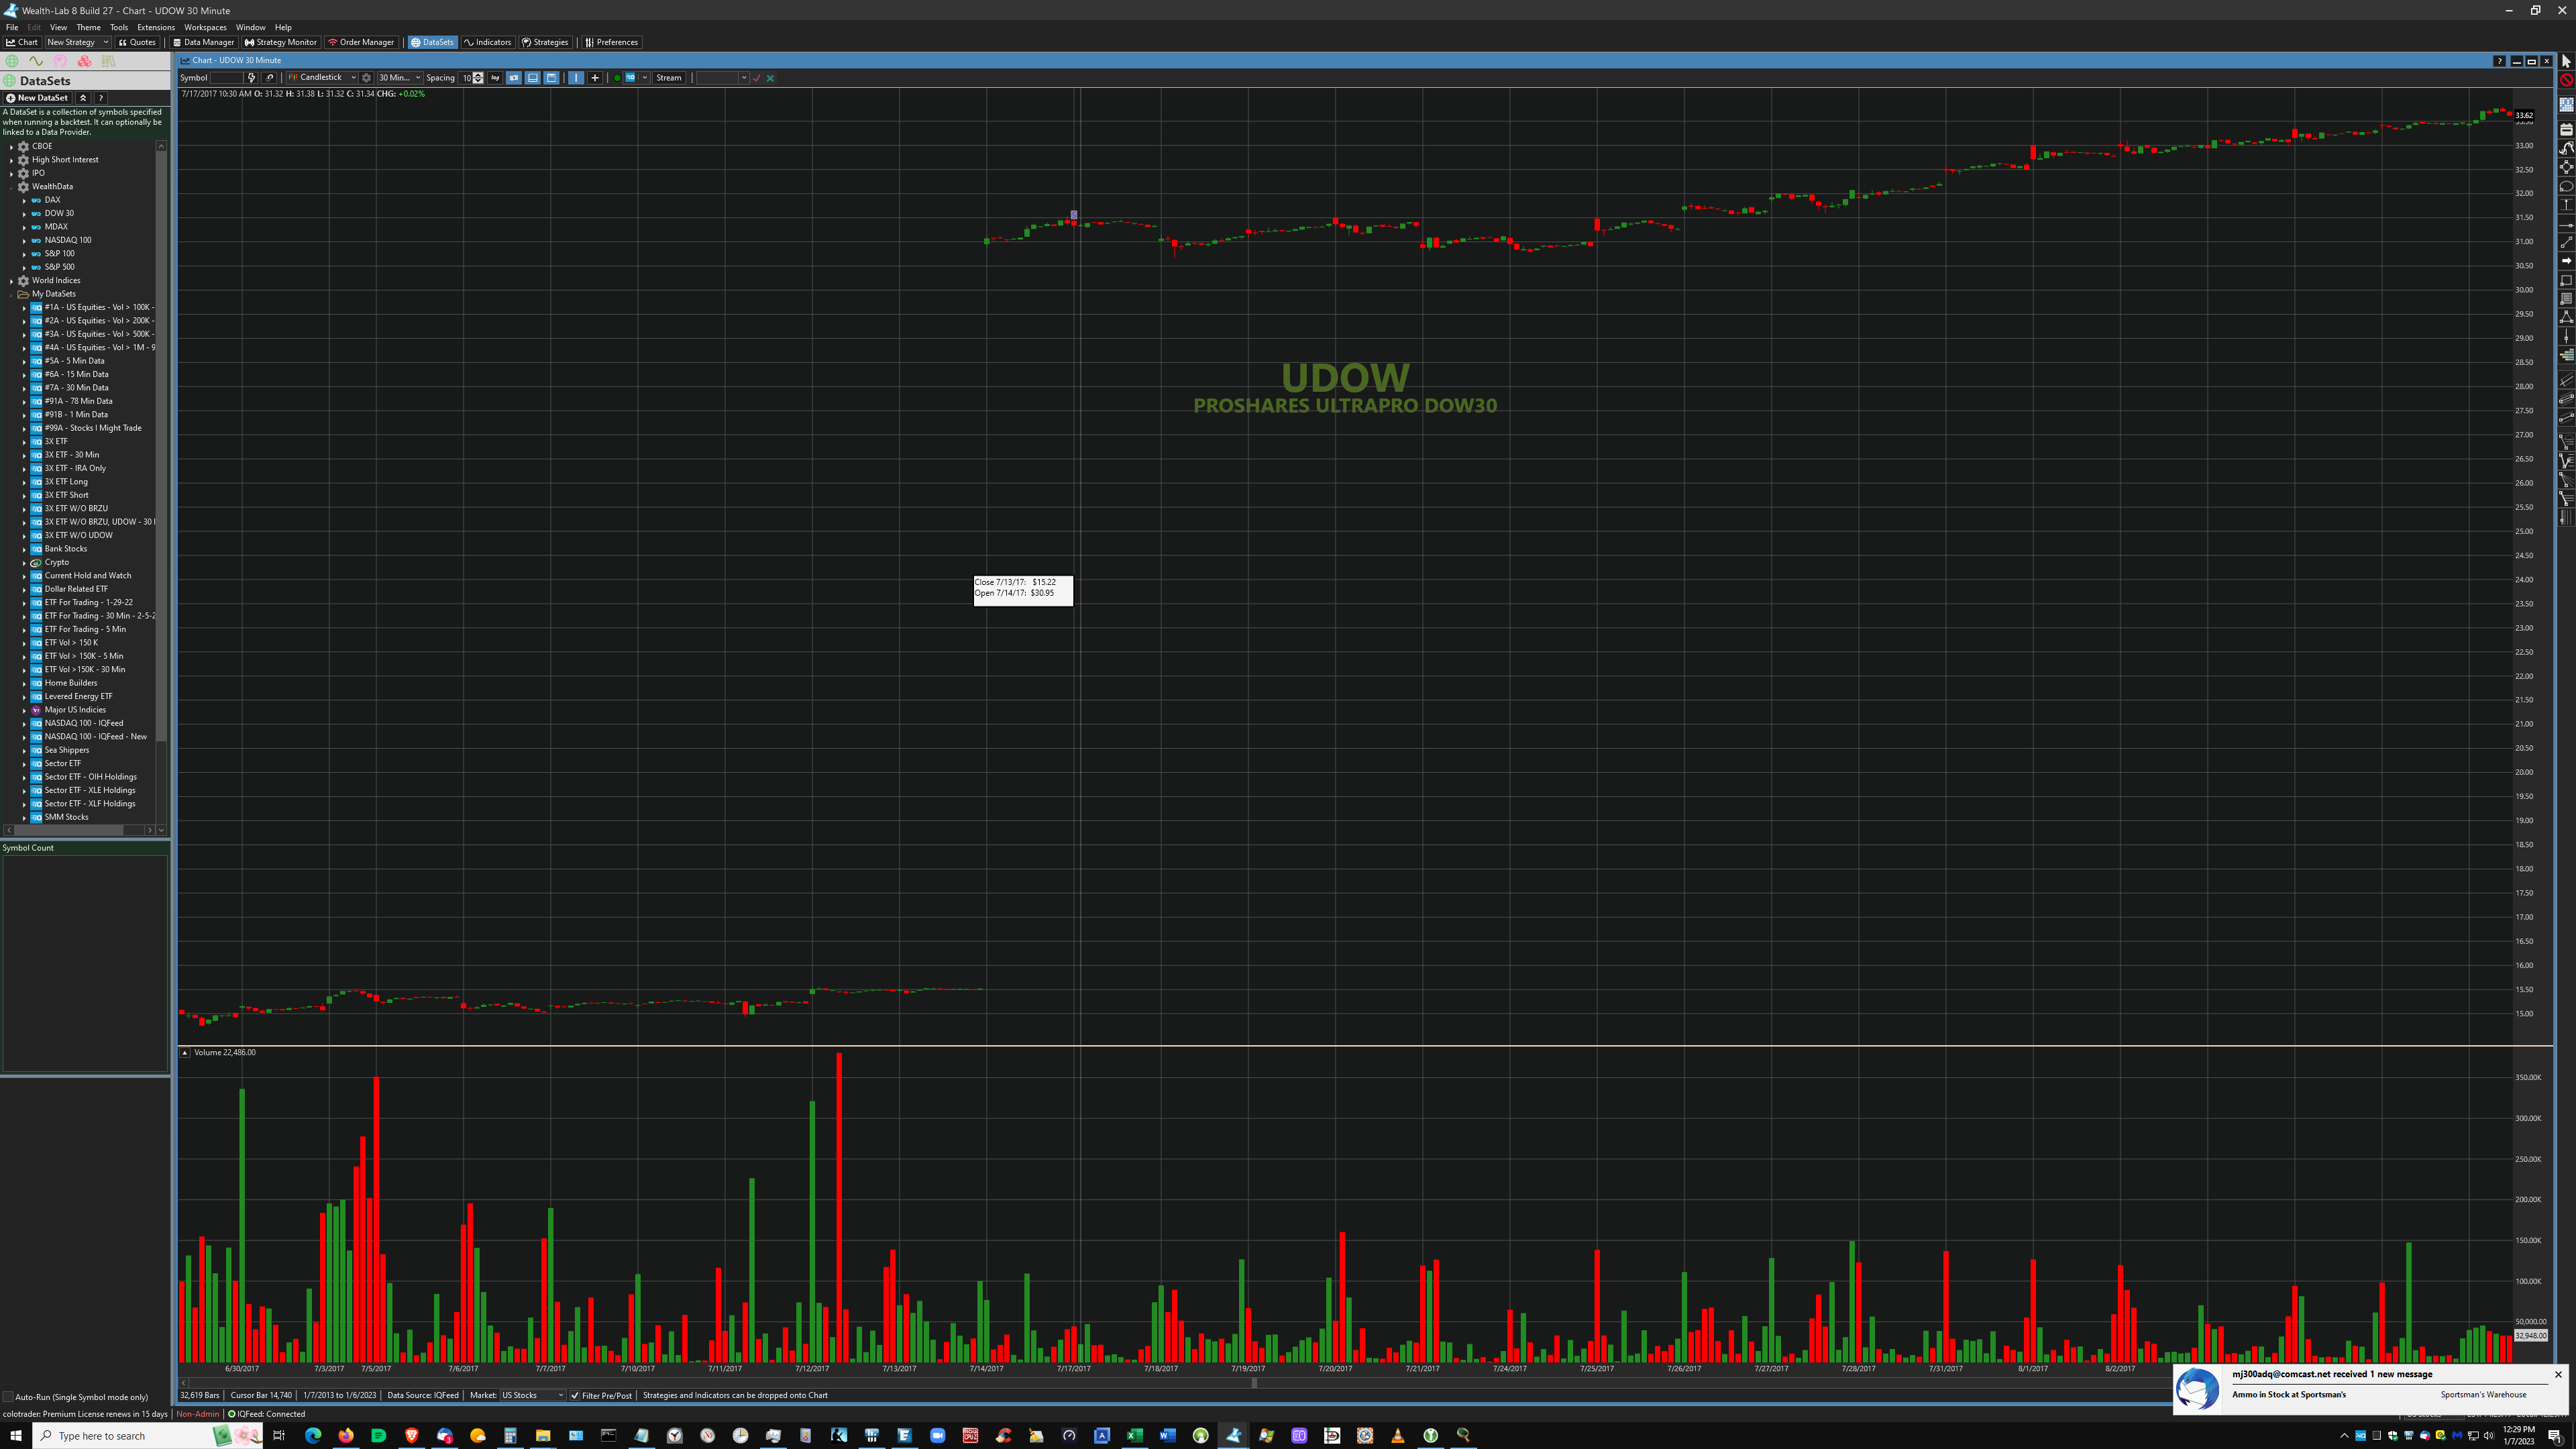The image size is (2576, 1449).
Task: Expand the CBOE dataset node
Action: (x=11, y=146)
